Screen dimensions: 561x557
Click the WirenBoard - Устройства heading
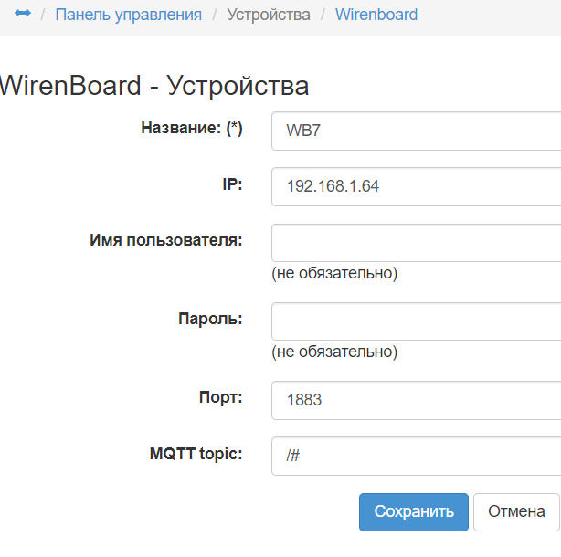click(153, 86)
